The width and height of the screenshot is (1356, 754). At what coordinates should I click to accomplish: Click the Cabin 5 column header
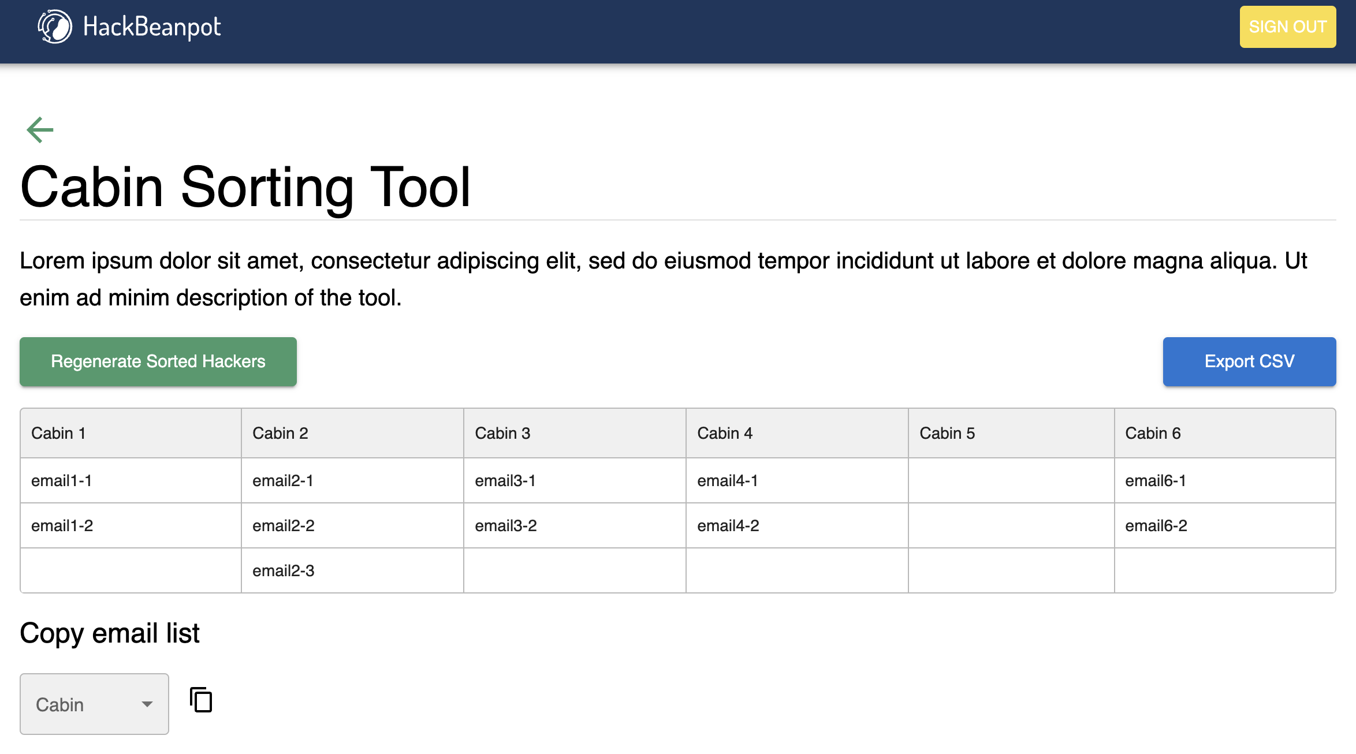tap(947, 433)
